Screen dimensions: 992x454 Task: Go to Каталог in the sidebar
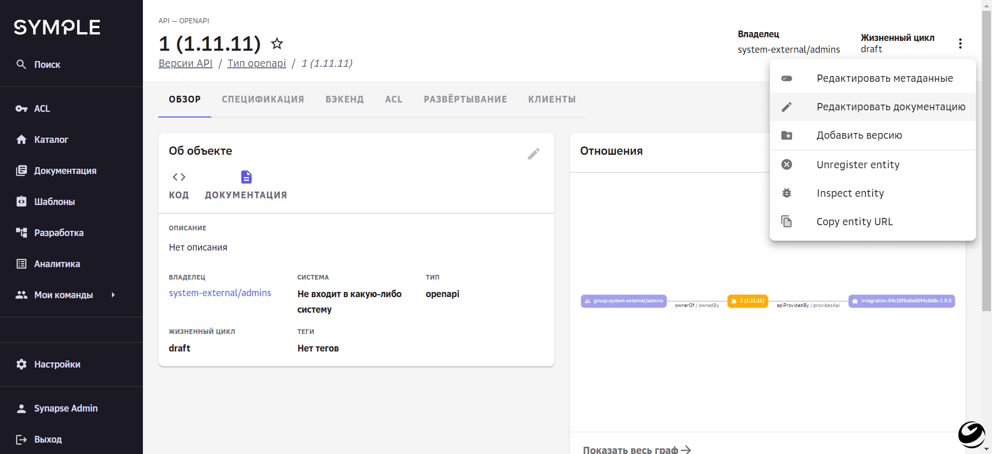coord(71,140)
